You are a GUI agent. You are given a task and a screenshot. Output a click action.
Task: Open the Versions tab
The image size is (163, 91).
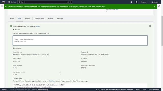pos(60,18)
